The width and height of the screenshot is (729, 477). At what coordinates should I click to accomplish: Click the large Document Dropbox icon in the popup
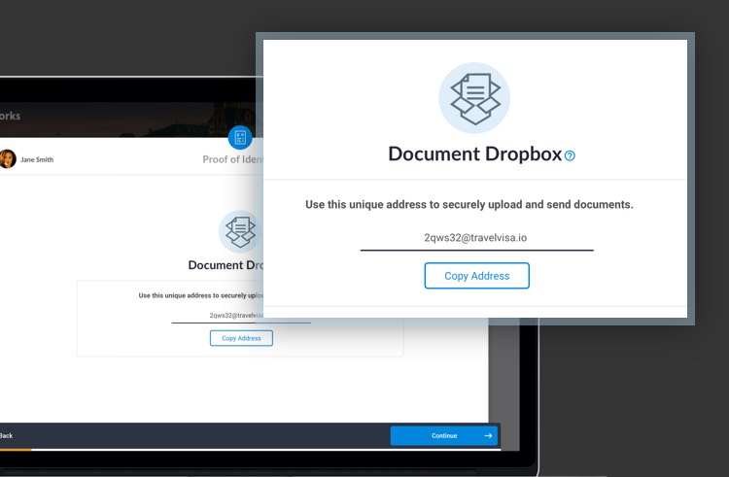[474, 98]
